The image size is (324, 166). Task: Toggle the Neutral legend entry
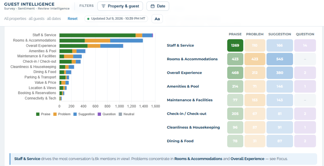point(127,114)
